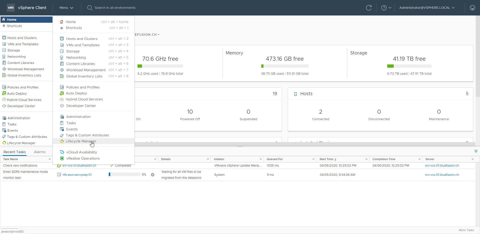Select Lifecycle Manager from the menu

click(81, 141)
